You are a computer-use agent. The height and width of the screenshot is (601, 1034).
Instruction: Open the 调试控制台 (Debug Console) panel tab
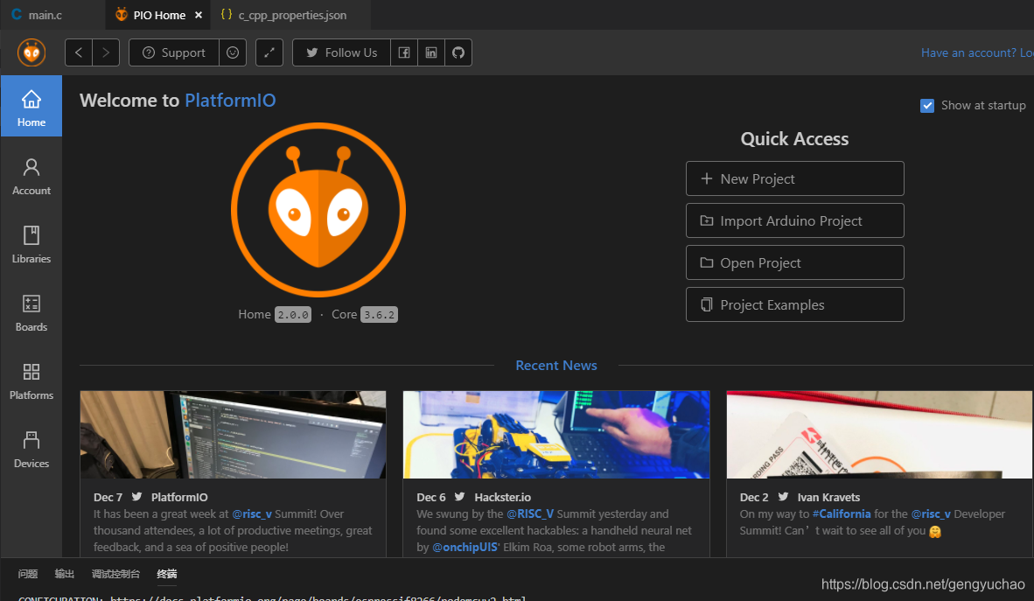tap(115, 574)
